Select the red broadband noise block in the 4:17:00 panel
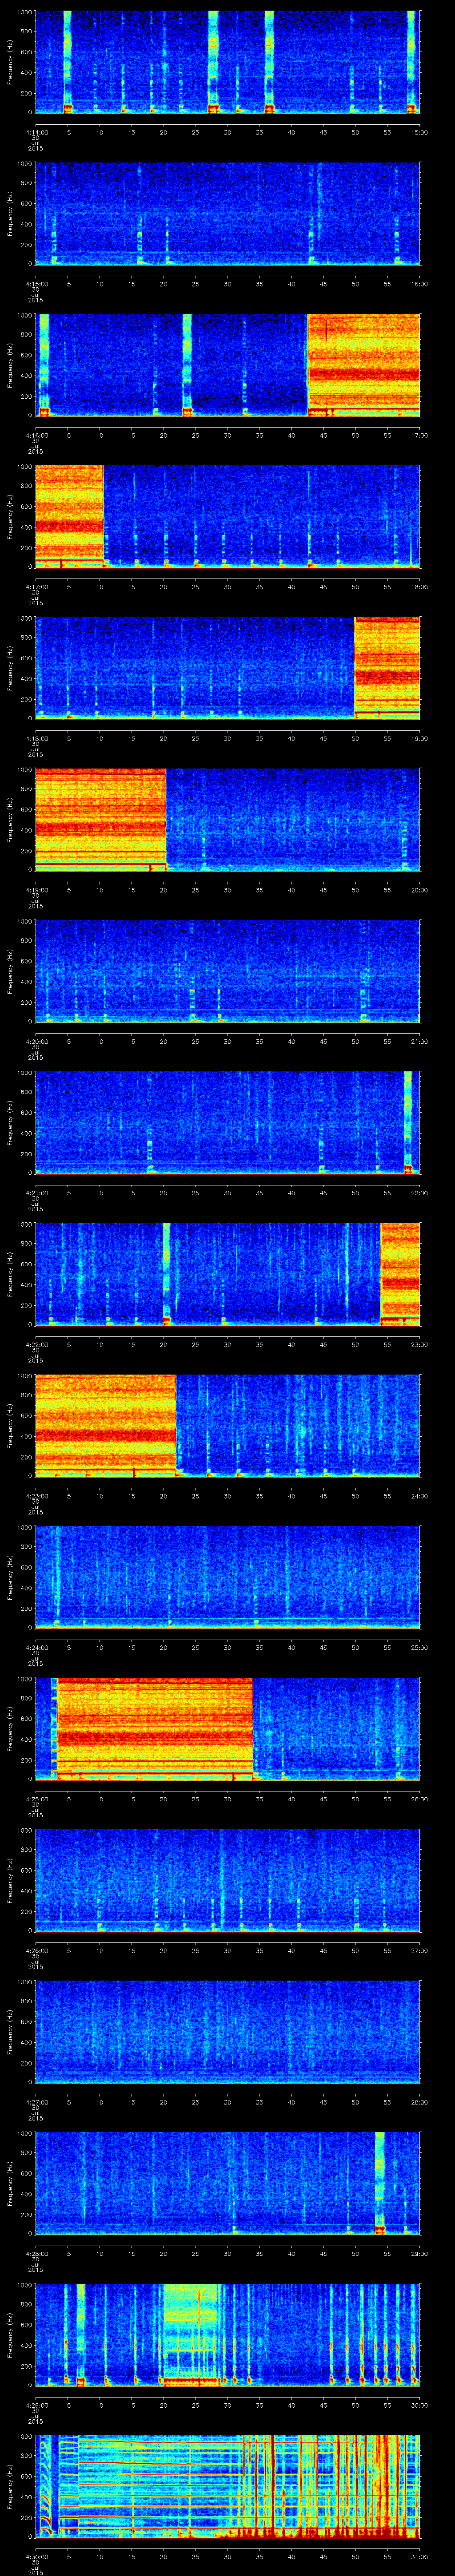455x2576 pixels. coord(70,516)
